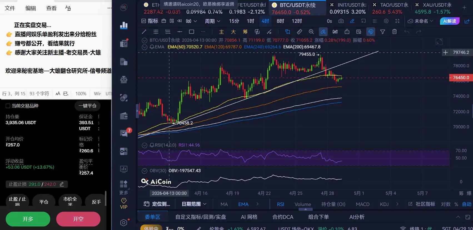Open the AI 网格 tab

249,217
